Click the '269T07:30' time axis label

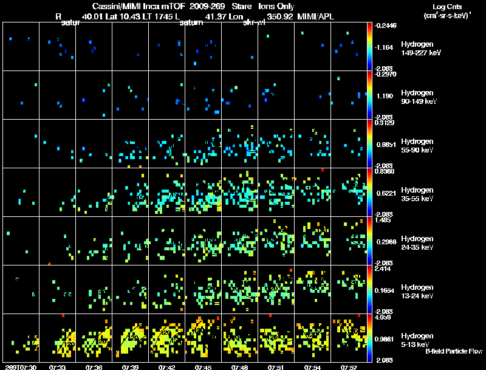click(21, 367)
